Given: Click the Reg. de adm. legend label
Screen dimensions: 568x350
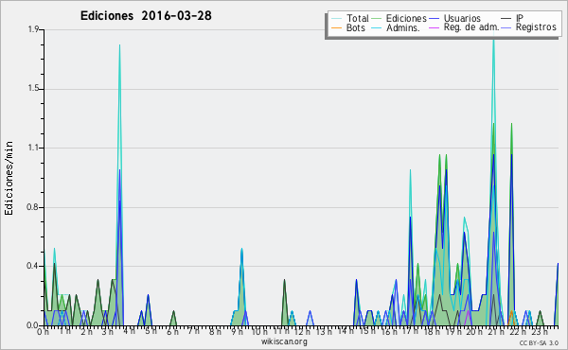Looking at the screenshot, I should tap(471, 27).
